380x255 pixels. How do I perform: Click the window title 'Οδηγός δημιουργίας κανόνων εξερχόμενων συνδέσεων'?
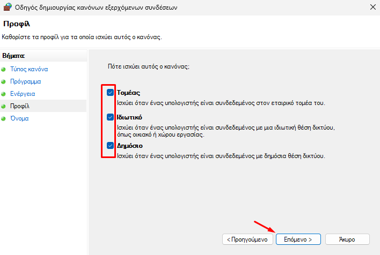pos(96,7)
